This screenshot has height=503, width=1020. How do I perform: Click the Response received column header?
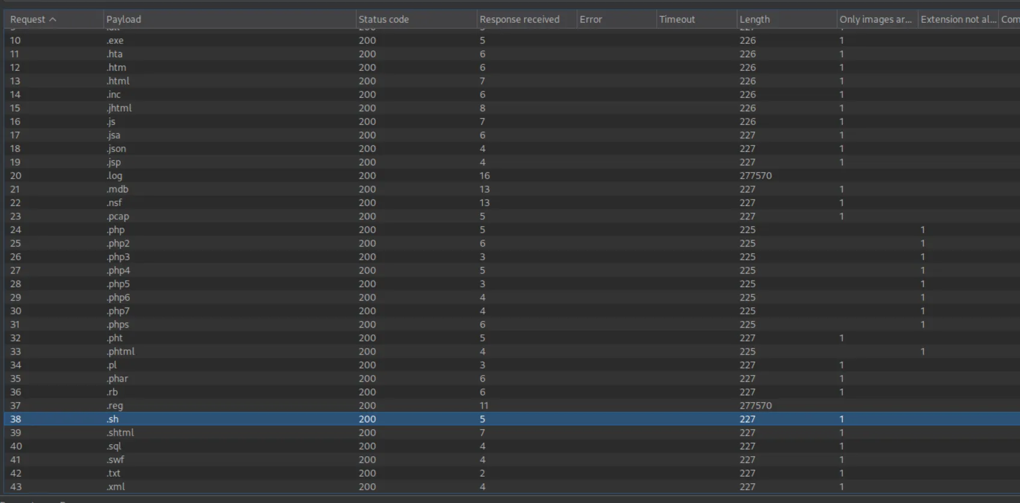(527, 19)
